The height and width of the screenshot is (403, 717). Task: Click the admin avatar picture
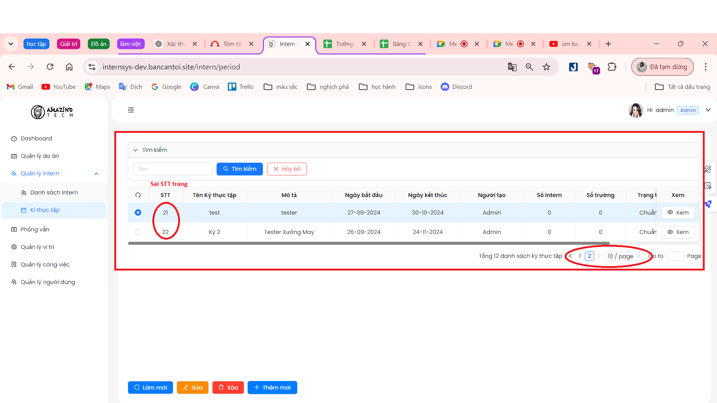635,110
